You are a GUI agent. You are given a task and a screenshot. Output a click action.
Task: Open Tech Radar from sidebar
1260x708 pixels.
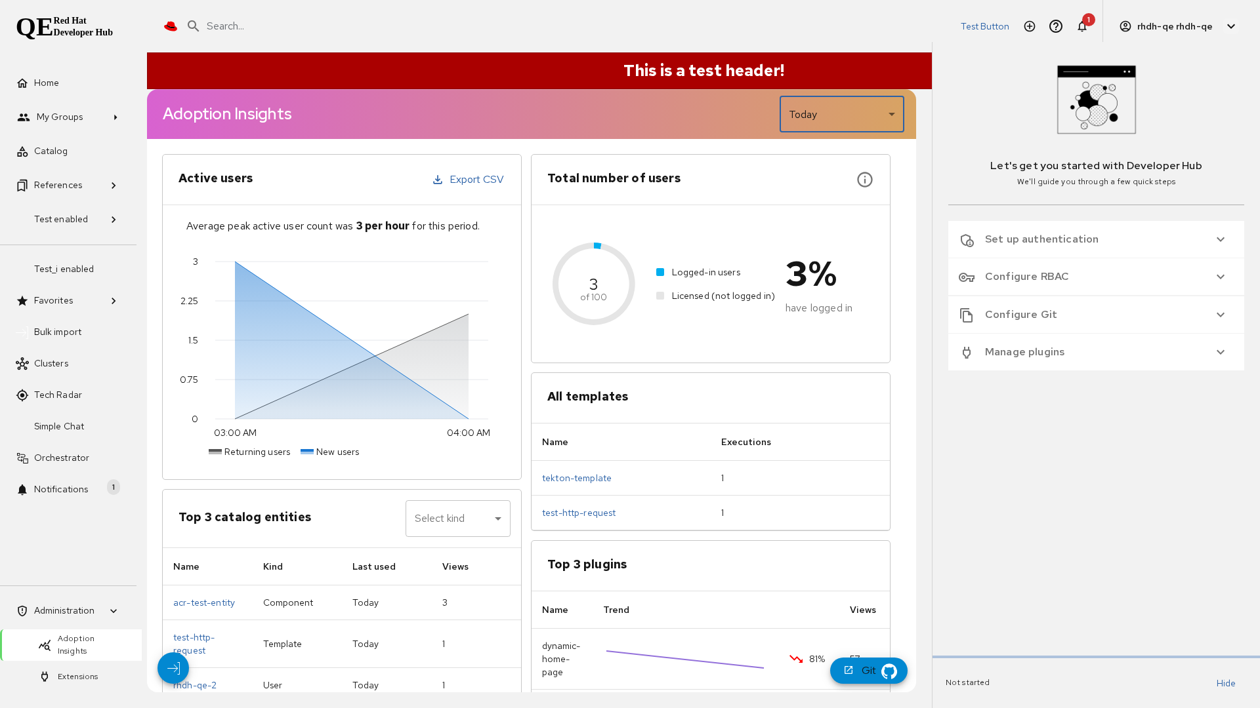(x=58, y=395)
